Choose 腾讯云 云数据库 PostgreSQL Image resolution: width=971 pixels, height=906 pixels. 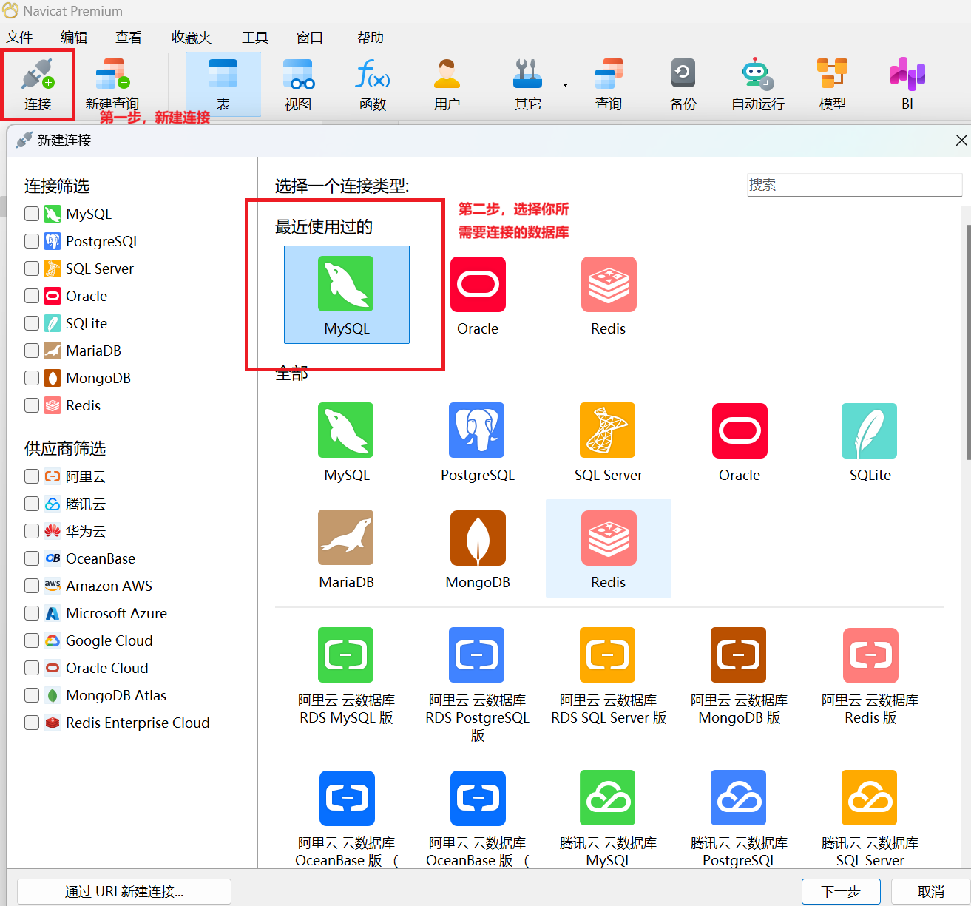pyautogui.click(x=740, y=817)
